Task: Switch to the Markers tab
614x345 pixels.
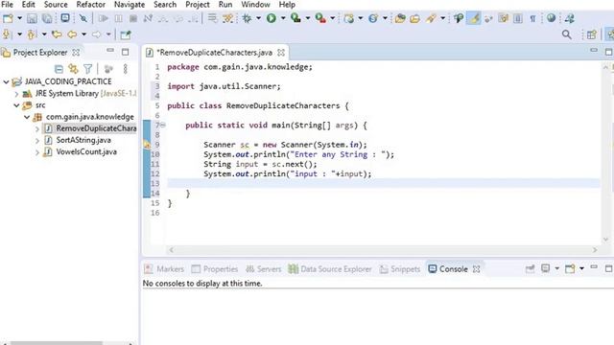Action: tap(164, 269)
